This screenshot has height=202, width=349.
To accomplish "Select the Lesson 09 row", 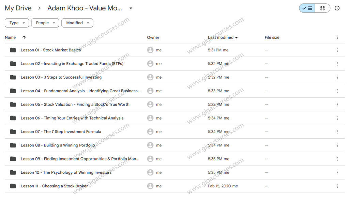I will pos(80,159).
